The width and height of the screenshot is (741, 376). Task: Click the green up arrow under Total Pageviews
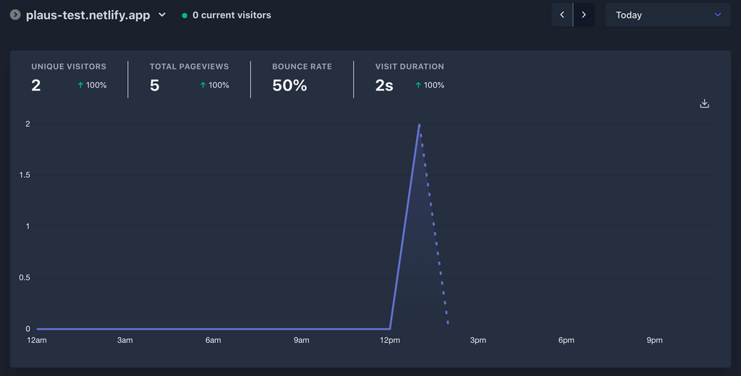pyautogui.click(x=203, y=85)
